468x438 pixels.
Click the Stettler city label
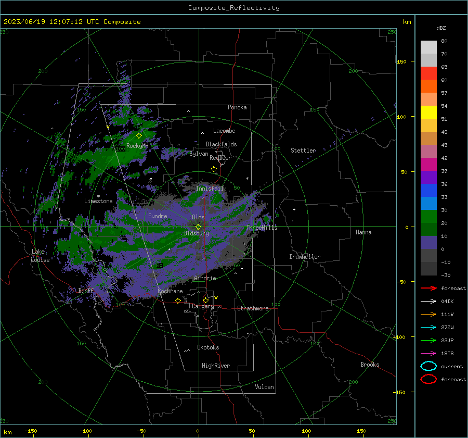303,151
